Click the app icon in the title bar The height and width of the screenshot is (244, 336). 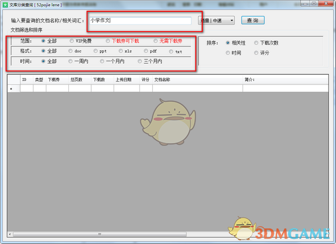5,4
